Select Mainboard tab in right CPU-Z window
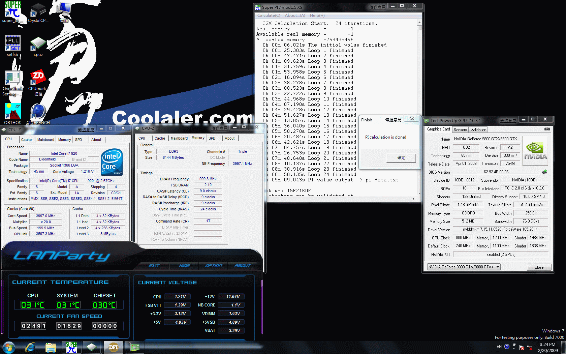The width and height of the screenshot is (566, 354). [179, 138]
